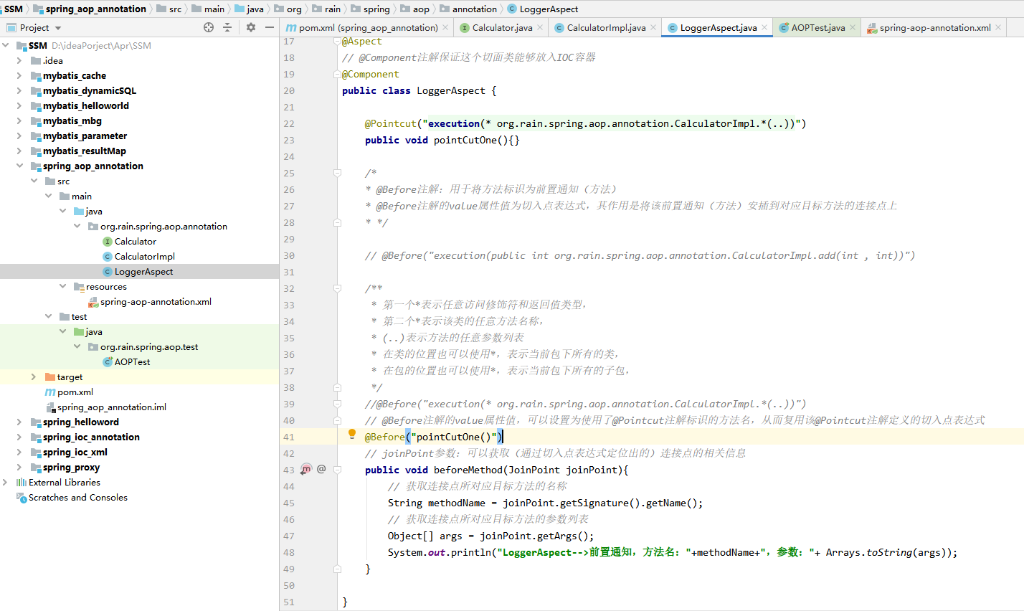Select LoggerAspect in project tree
This screenshot has width=1024, height=611.
(143, 271)
